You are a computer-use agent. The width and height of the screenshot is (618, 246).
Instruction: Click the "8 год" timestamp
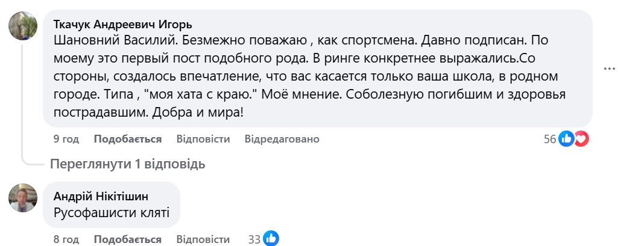[66, 239]
